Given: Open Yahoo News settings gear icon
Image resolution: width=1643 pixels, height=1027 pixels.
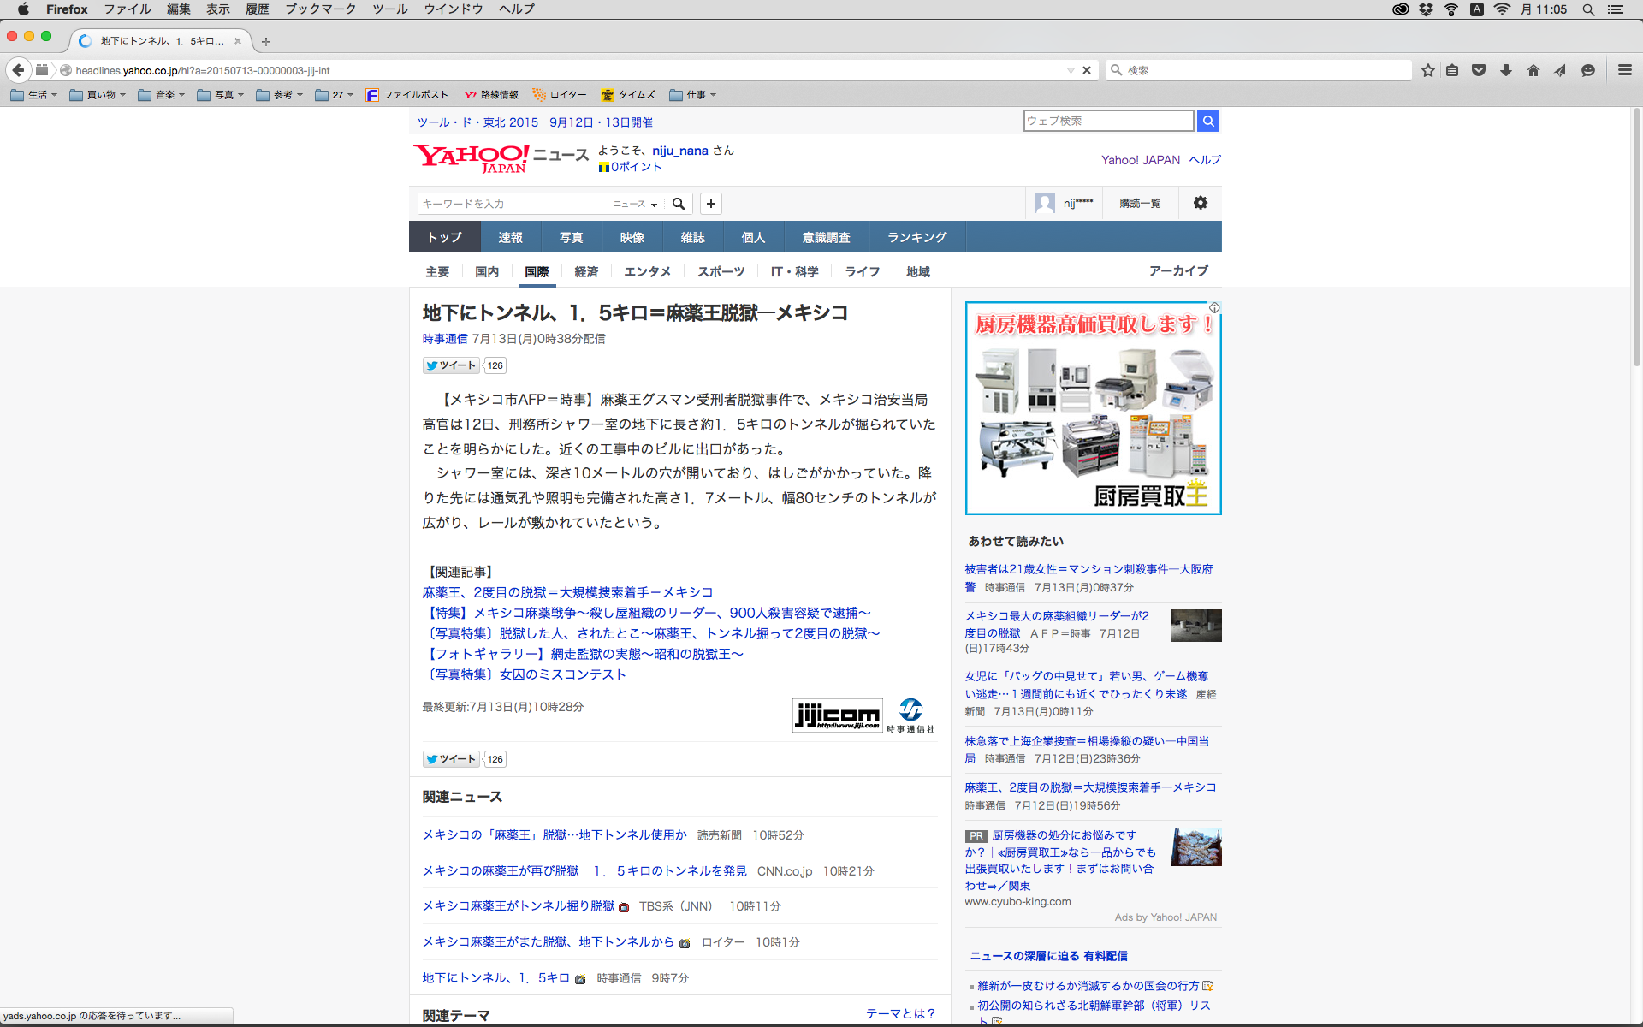Looking at the screenshot, I should tap(1201, 203).
